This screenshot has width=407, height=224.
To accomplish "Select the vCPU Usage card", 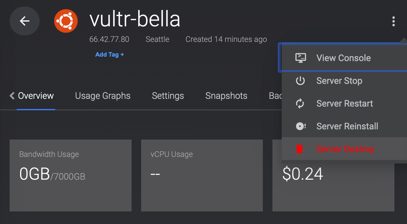I will tap(202, 175).
